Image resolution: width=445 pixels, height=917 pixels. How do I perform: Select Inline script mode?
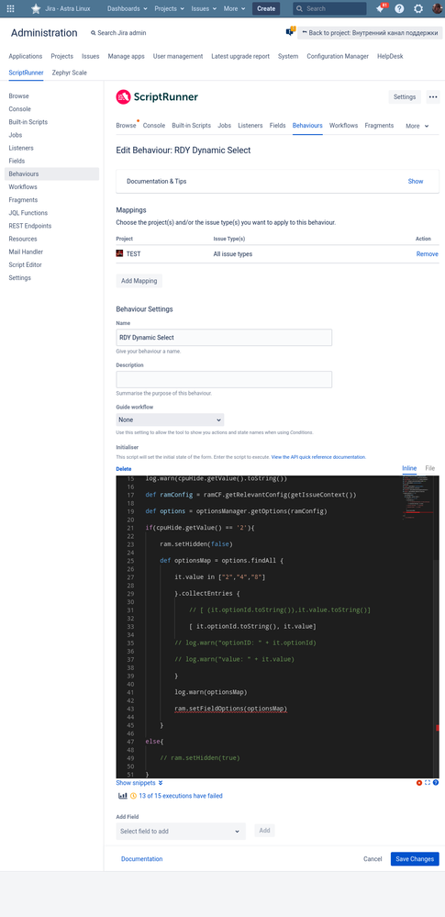click(409, 468)
